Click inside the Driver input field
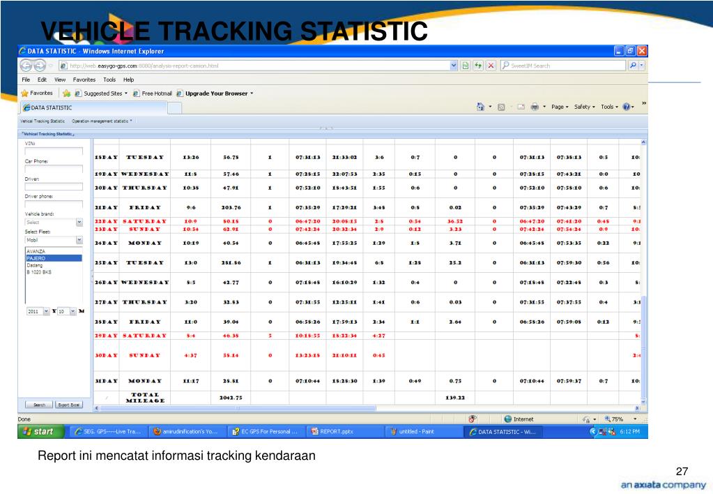Screen dimensions: 713x494 54,187
